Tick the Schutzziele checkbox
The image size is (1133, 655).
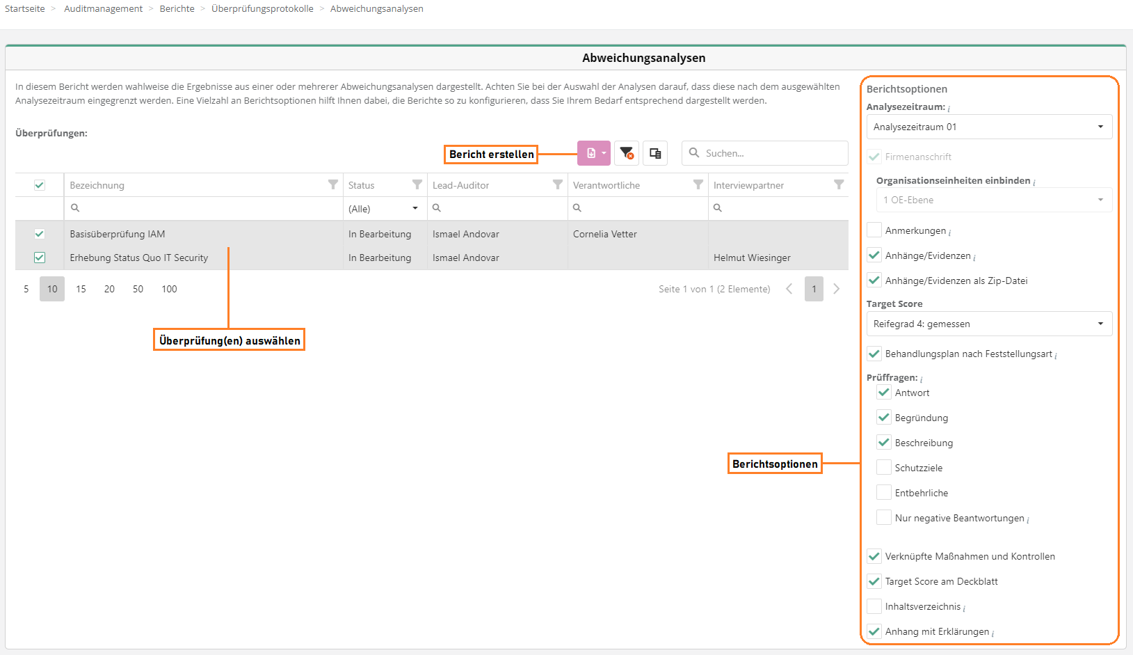(884, 468)
